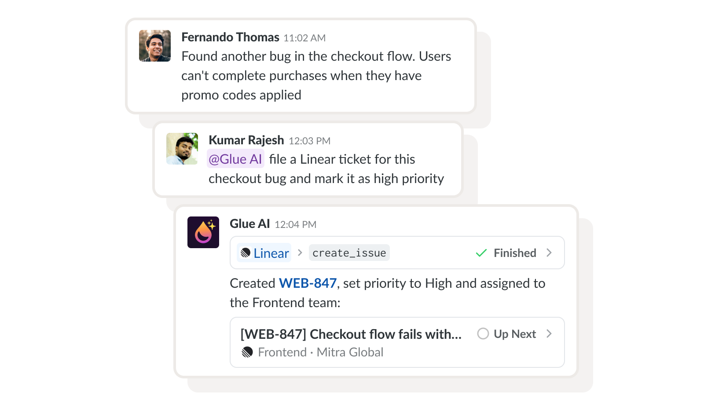Image resolution: width=704 pixels, height=396 pixels.
Task: Click the create_issue code chip
Action: click(x=349, y=252)
